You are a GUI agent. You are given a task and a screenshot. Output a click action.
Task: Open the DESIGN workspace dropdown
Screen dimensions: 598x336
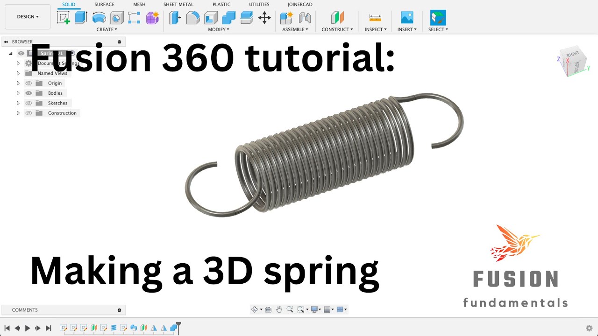(x=28, y=17)
